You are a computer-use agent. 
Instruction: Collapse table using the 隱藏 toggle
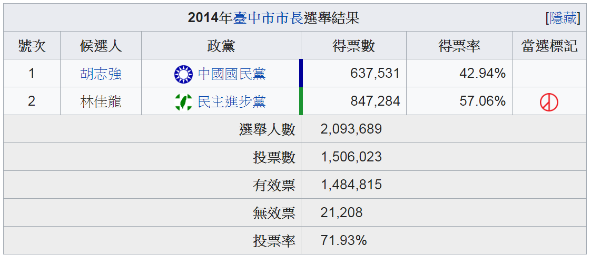click(x=563, y=18)
